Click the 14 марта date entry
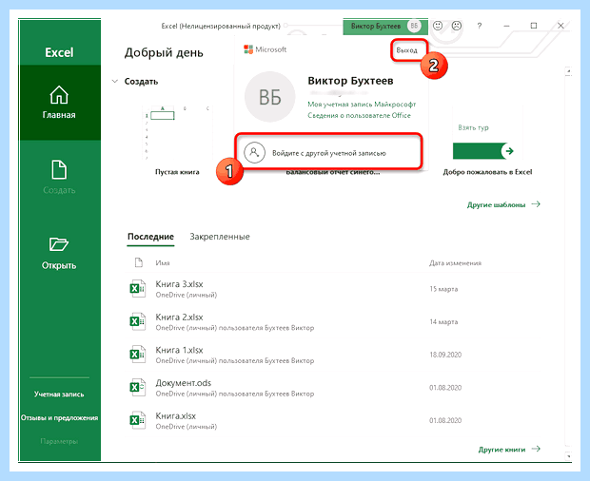The width and height of the screenshot is (590, 481). 443,322
